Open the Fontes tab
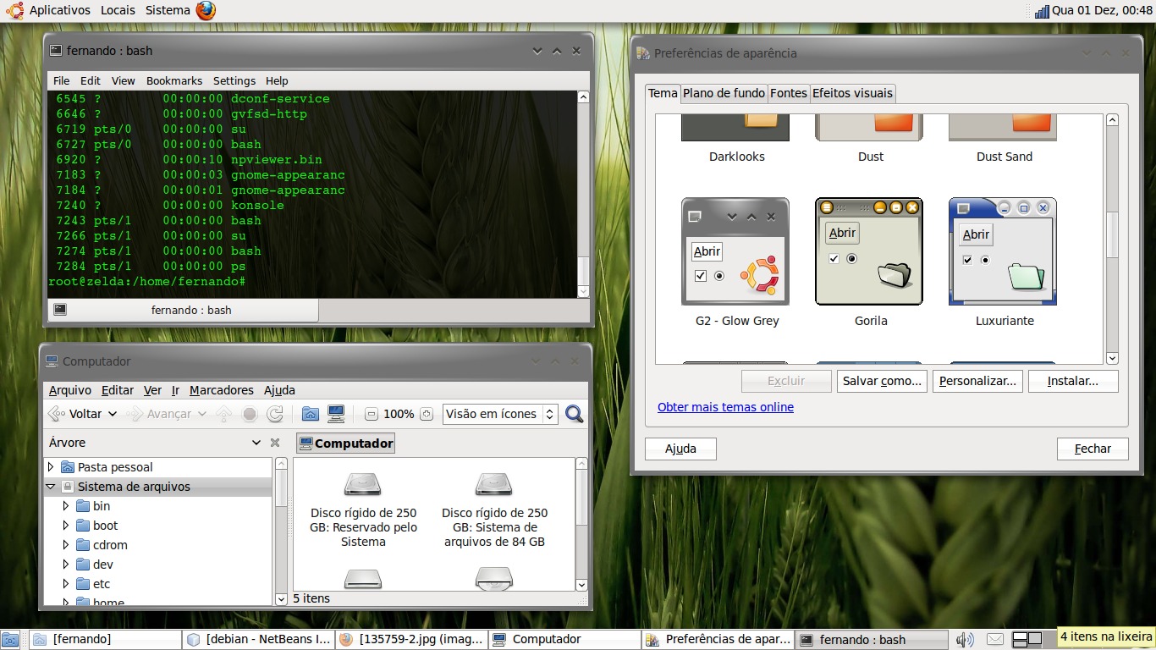Image resolution: width=1156 pixels, height=650 pixels. (789, 93)
